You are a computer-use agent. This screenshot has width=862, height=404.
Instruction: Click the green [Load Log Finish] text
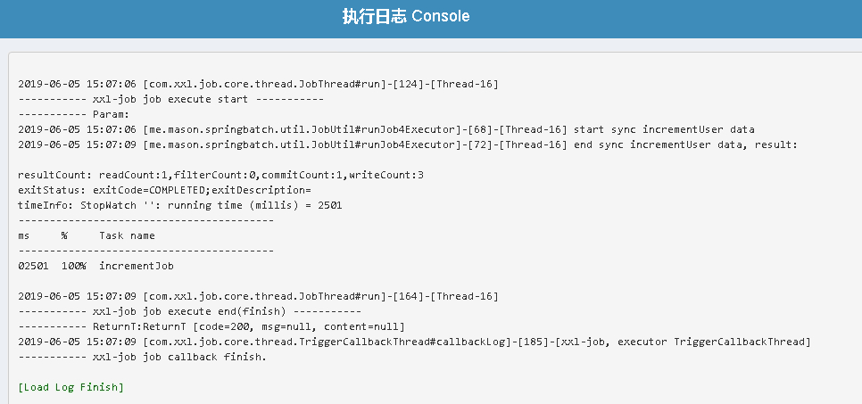tap(70, 387)
